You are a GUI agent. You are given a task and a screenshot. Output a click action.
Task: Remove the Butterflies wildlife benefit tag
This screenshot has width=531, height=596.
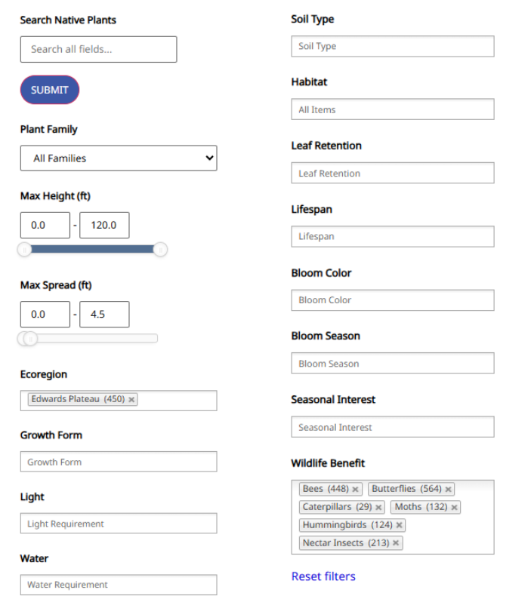click(449, 489)
